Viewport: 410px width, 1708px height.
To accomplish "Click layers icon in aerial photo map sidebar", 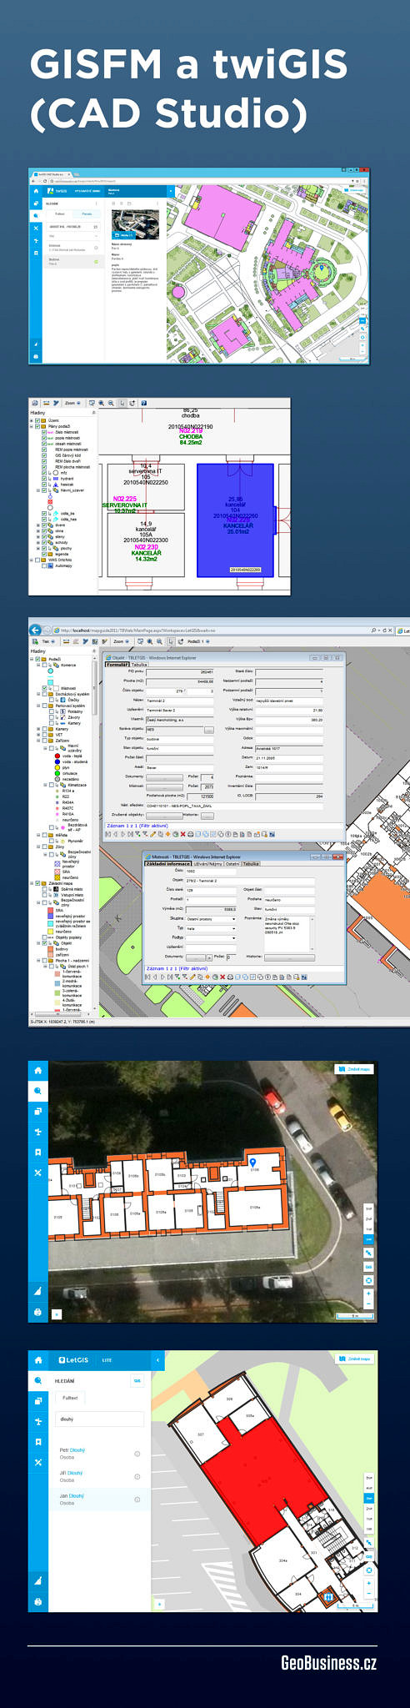I will pyautogui.click(x=38, y=1111).
